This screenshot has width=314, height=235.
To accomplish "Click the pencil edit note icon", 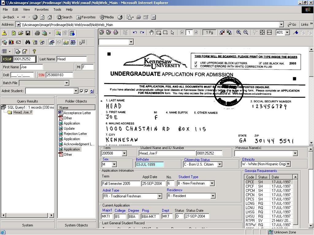I will (25, 51).
